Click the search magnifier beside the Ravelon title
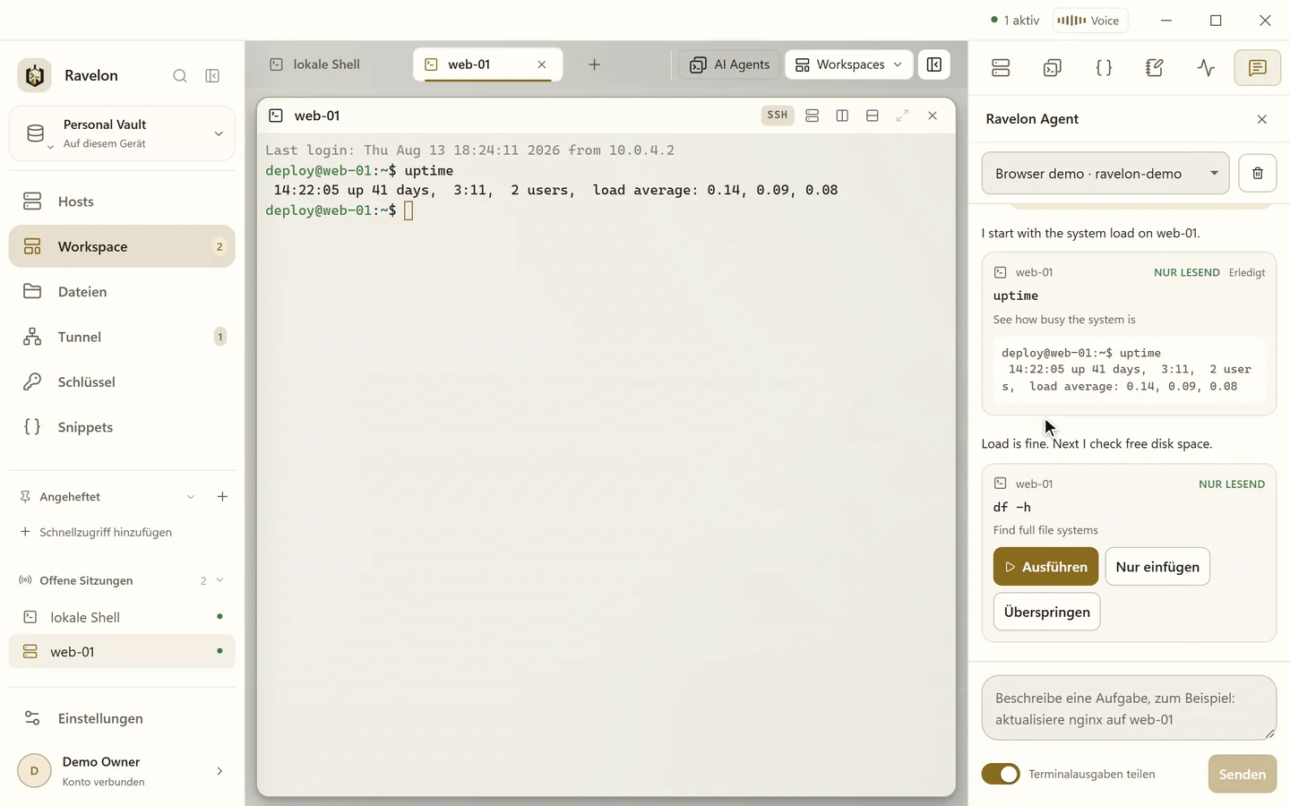This screenshot has width=1290, height=806. coord(180,76)
